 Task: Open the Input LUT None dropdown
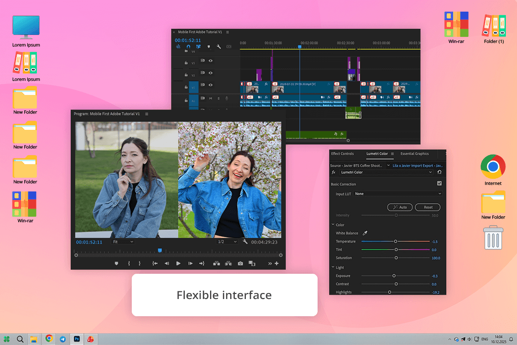click(398, 194)
